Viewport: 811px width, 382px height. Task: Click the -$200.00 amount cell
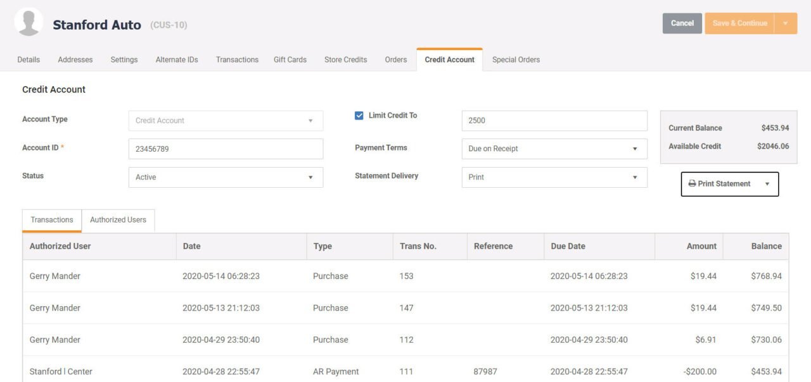click(700, 371)
